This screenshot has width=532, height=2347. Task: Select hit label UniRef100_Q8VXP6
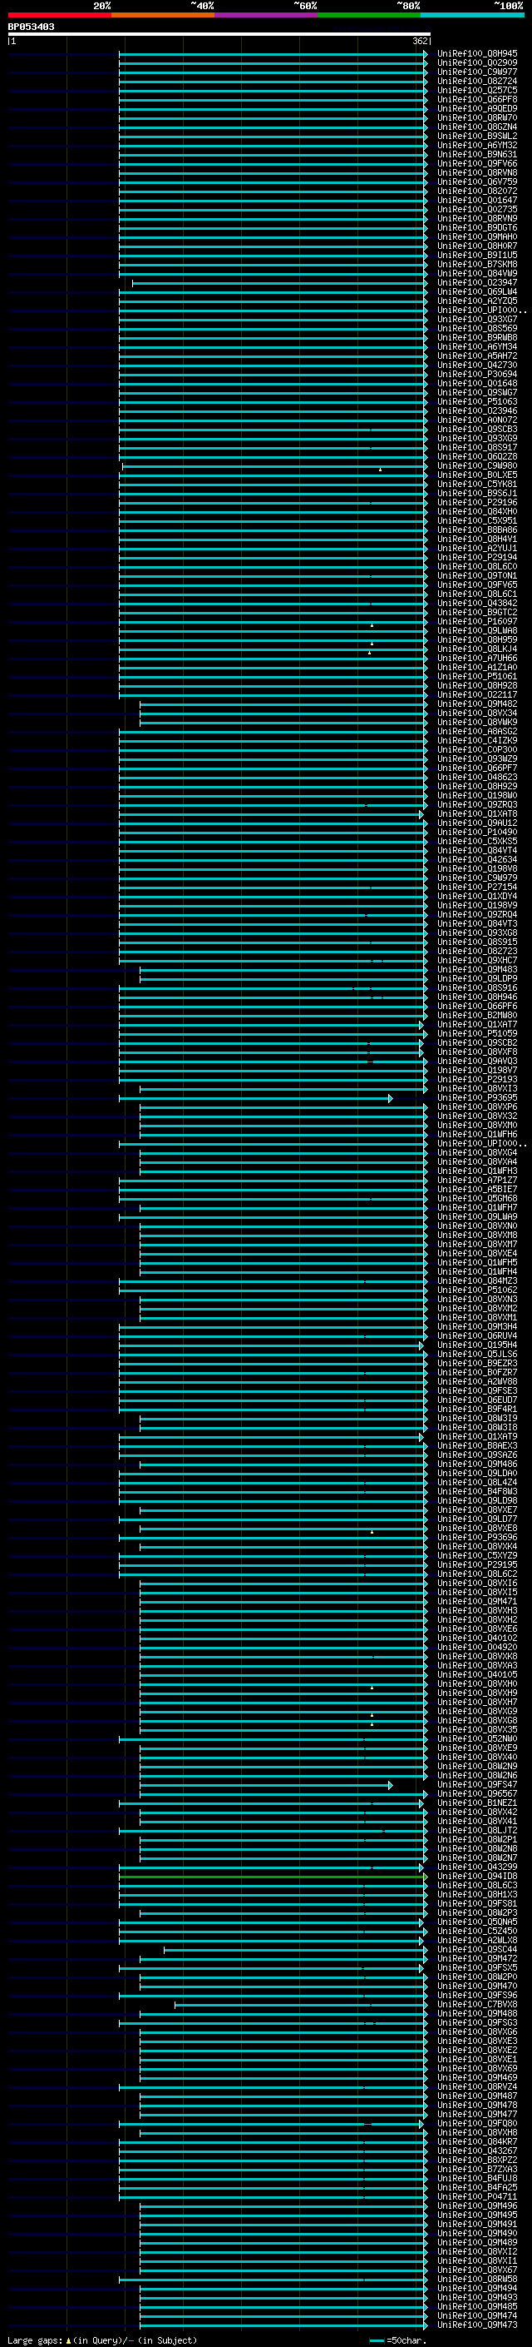[x=477, y=1107]
